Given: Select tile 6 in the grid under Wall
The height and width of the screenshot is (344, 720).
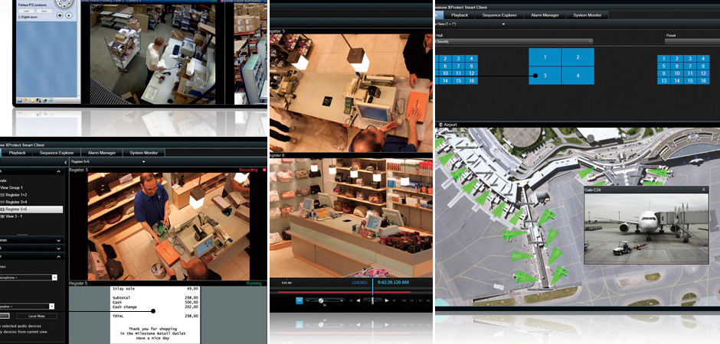Looking at the screenshot, I should pyautogui.click(x=445, y=66).
